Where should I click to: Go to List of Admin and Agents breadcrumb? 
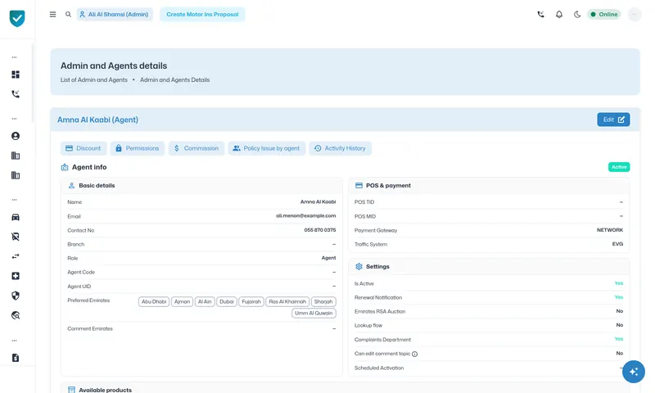(94, 79)
